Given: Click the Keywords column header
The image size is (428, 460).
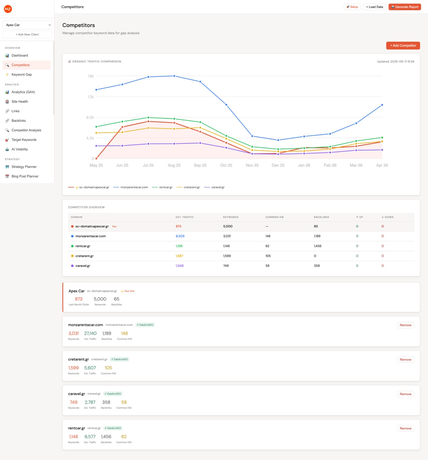Looking at the screenshot, I should coord(231,217).
